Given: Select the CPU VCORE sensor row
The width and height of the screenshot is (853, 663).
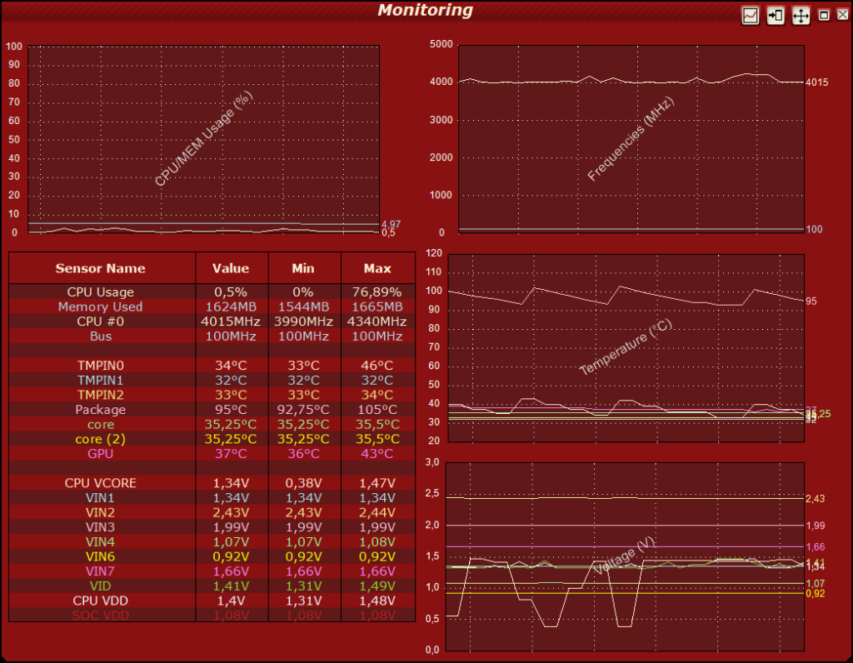Looking at the screenshot, I should click(x=212, y=483).
